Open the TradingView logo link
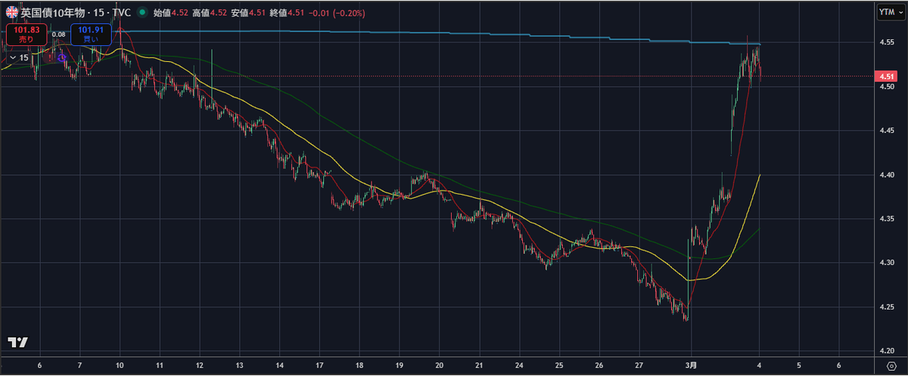This screenshot has height=376, width=908. pyautogui.click(x=17, y=342)
